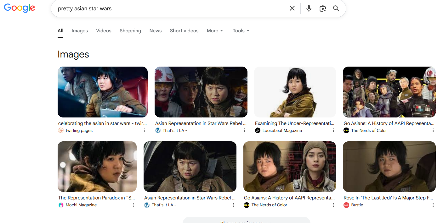
Task: Expand the More dropdown
Action: coord(215,31)
